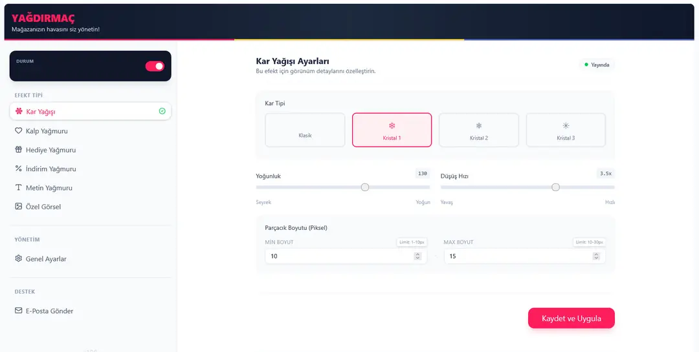699x352 pixels.
Task: Click the gear icon for Genel Ayarlar
Action: 19,259
